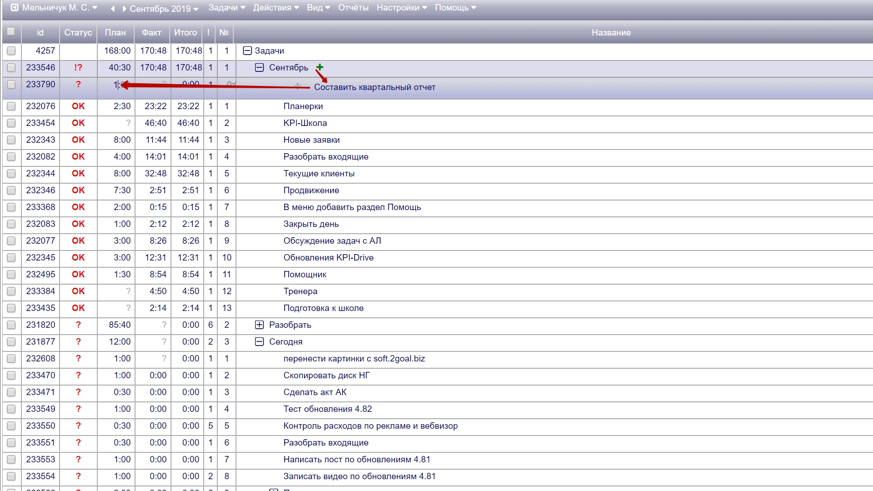Check the box for task 232076

(11, 106)
